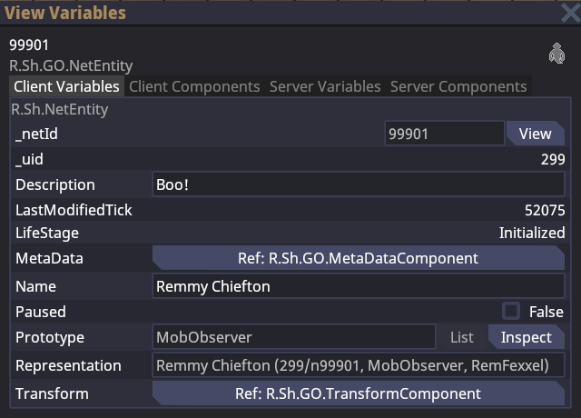Viewport: 581px width, 418px height.
Task: Switch to Client Components tab
Action: tap(194, 86)
